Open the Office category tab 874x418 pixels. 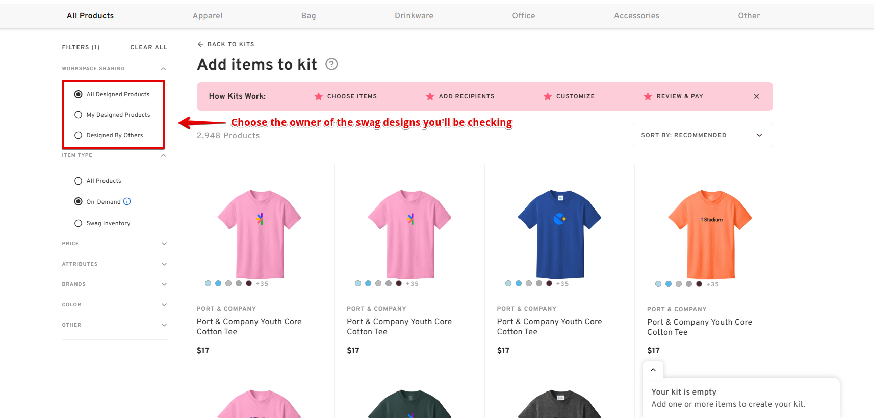[x=524, y=16]
